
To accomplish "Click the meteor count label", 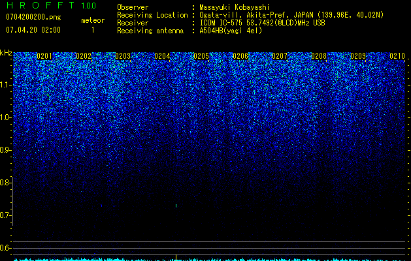I will [93, 20].
